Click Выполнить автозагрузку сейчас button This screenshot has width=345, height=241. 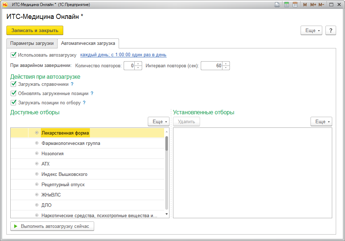pos(52,226)
